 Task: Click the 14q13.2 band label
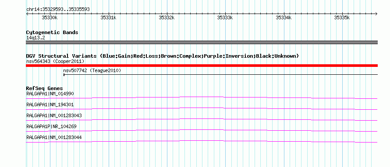pyautogui.click(x=35, y=38)
